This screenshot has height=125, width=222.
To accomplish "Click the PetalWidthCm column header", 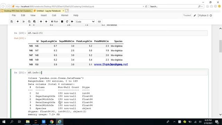I will tap(101, 41).
